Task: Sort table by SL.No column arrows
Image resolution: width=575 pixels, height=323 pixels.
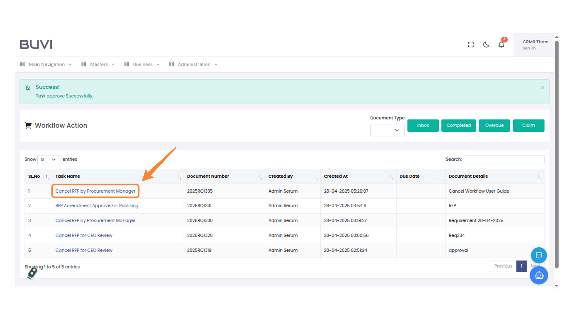Action: tap(47, 177)
